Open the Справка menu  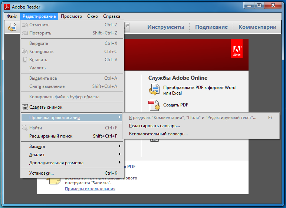coord(112,16)
